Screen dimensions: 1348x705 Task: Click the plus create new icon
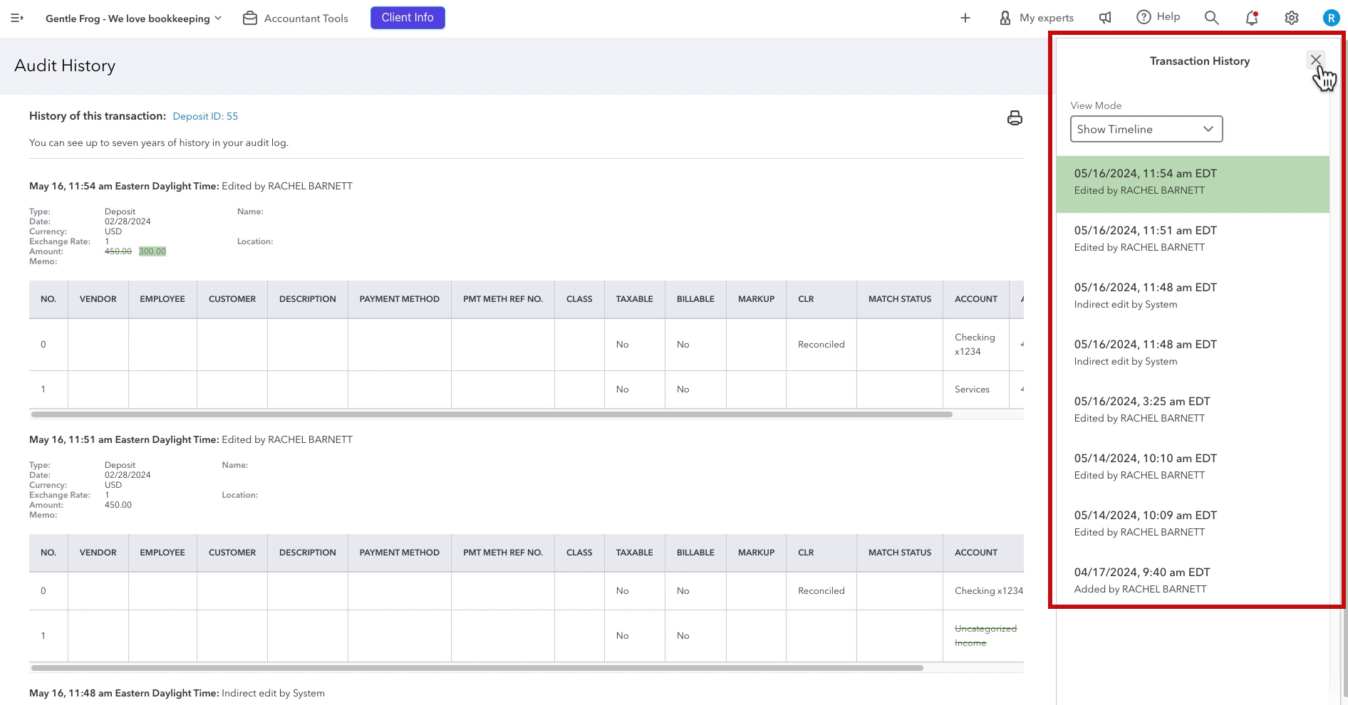pyautogui.click(x=965, y=18)
